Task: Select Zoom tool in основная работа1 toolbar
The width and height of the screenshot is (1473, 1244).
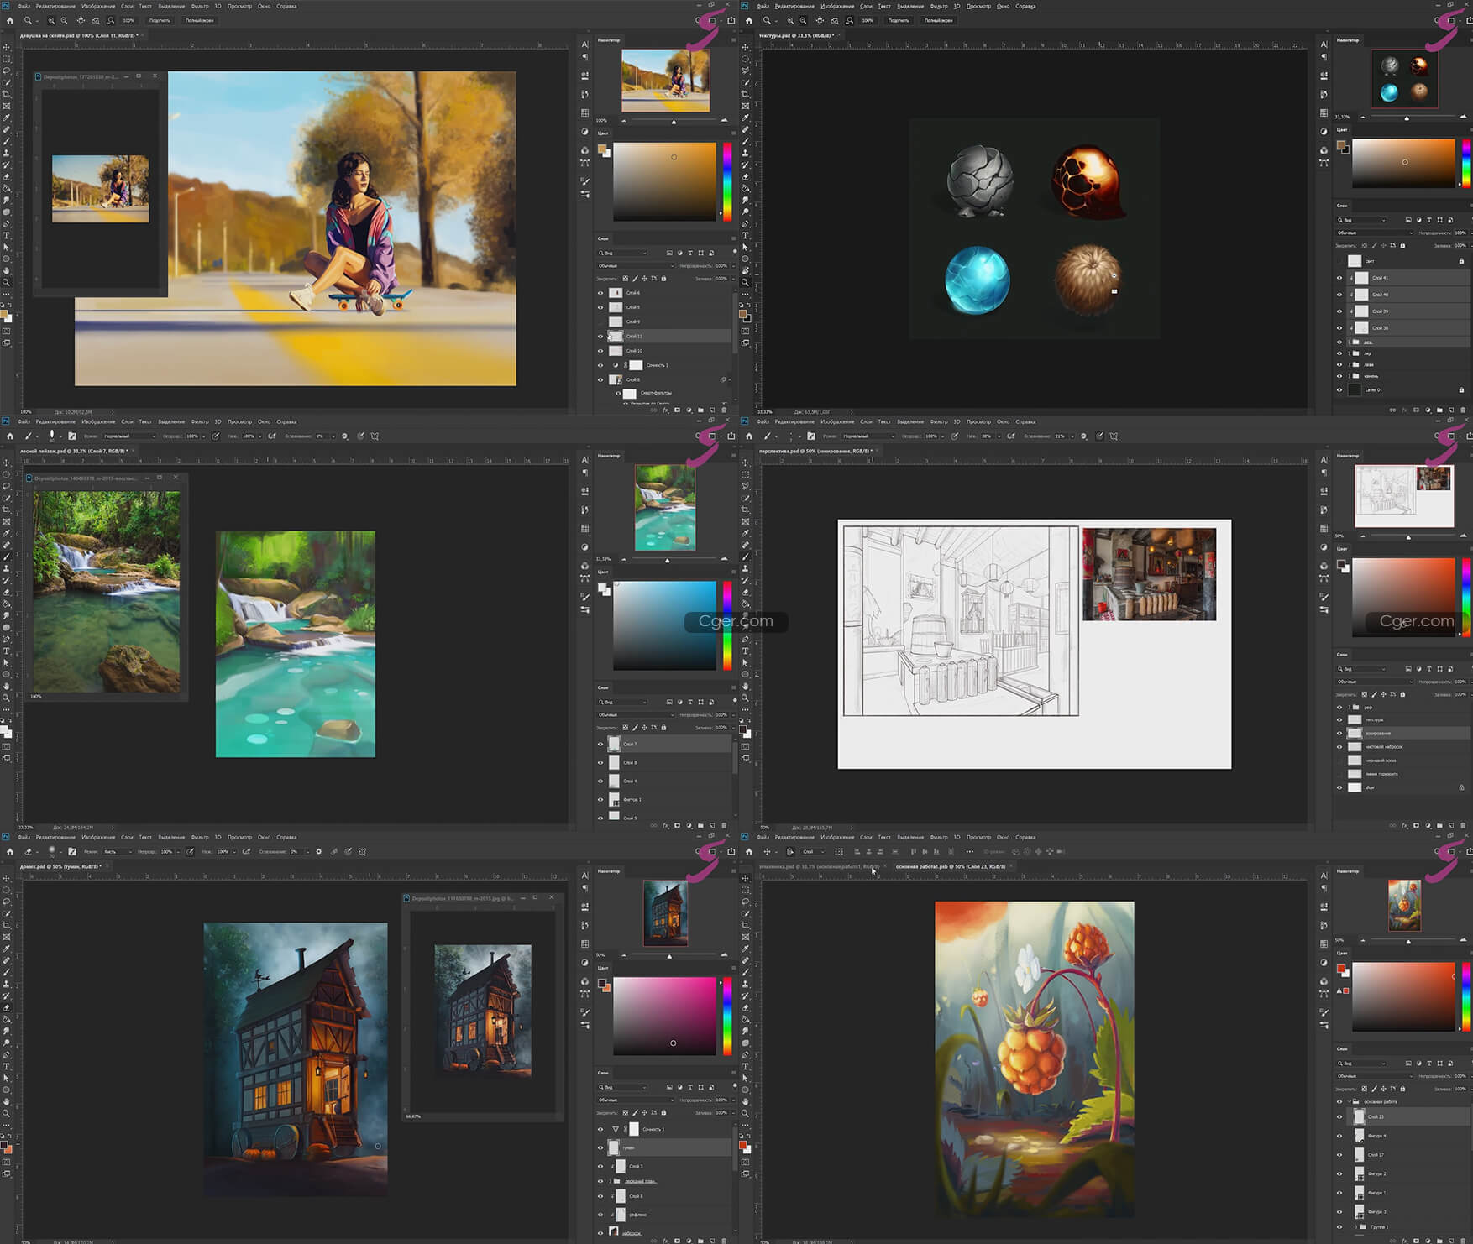Action: (x=746, y=1113)
